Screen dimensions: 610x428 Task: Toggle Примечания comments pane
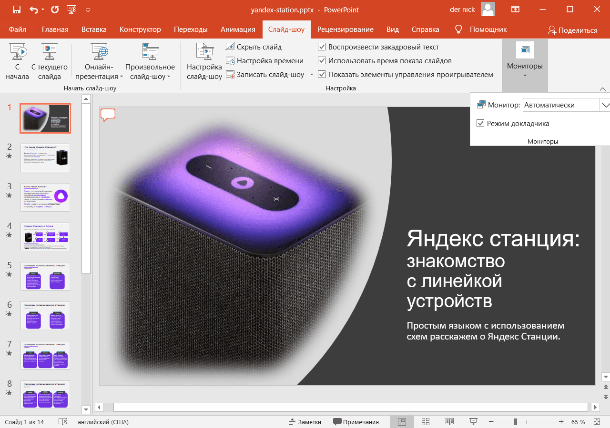point(356,422)
